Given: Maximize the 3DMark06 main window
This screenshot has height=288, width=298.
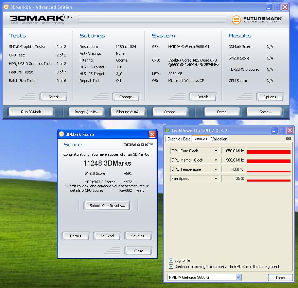Looking at the screenshot, I should coord(277,7).
